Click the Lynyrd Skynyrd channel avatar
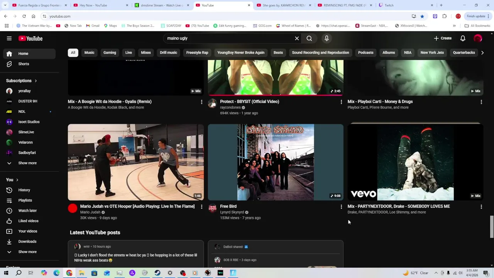494x278 pixels. click(212, 208)
